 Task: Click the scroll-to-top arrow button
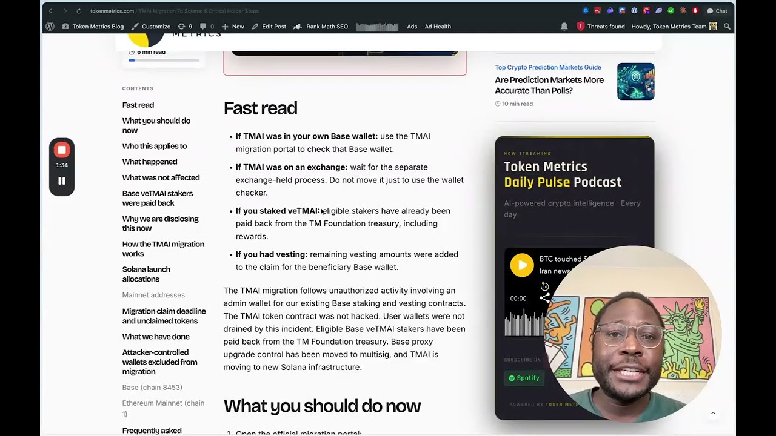713,413
